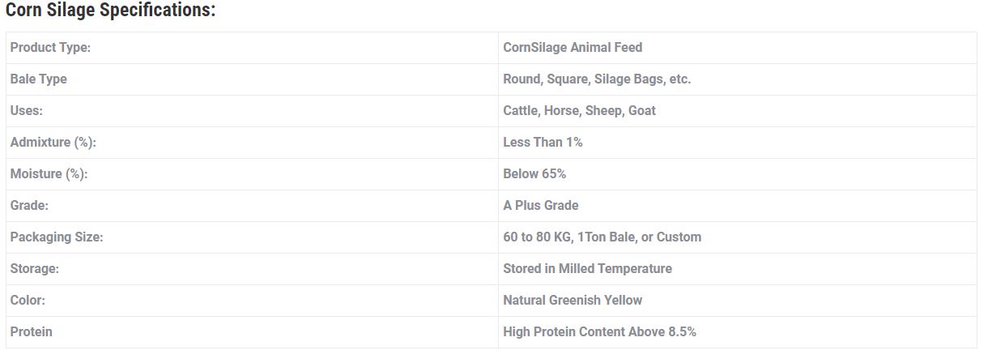The height and width of the screenshot is (363, 992).
Task: Select the Color label cell
Action: (252, 301)
